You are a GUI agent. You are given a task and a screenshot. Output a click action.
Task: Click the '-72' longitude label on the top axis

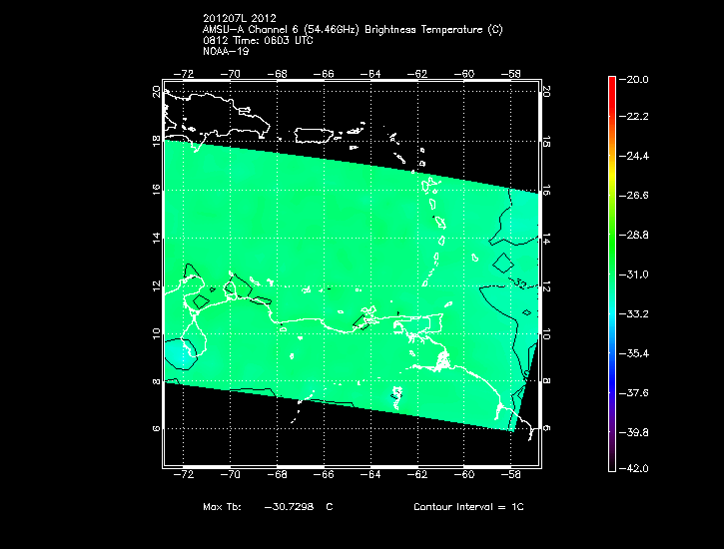coord(184,74)
